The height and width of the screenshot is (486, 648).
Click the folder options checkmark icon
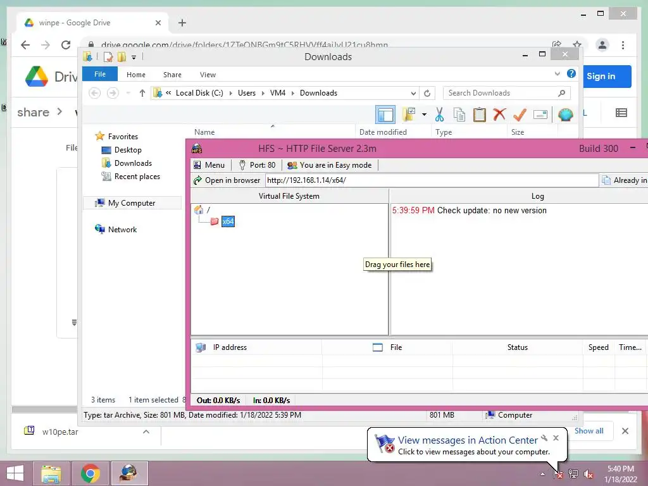(x=409, y=115)
